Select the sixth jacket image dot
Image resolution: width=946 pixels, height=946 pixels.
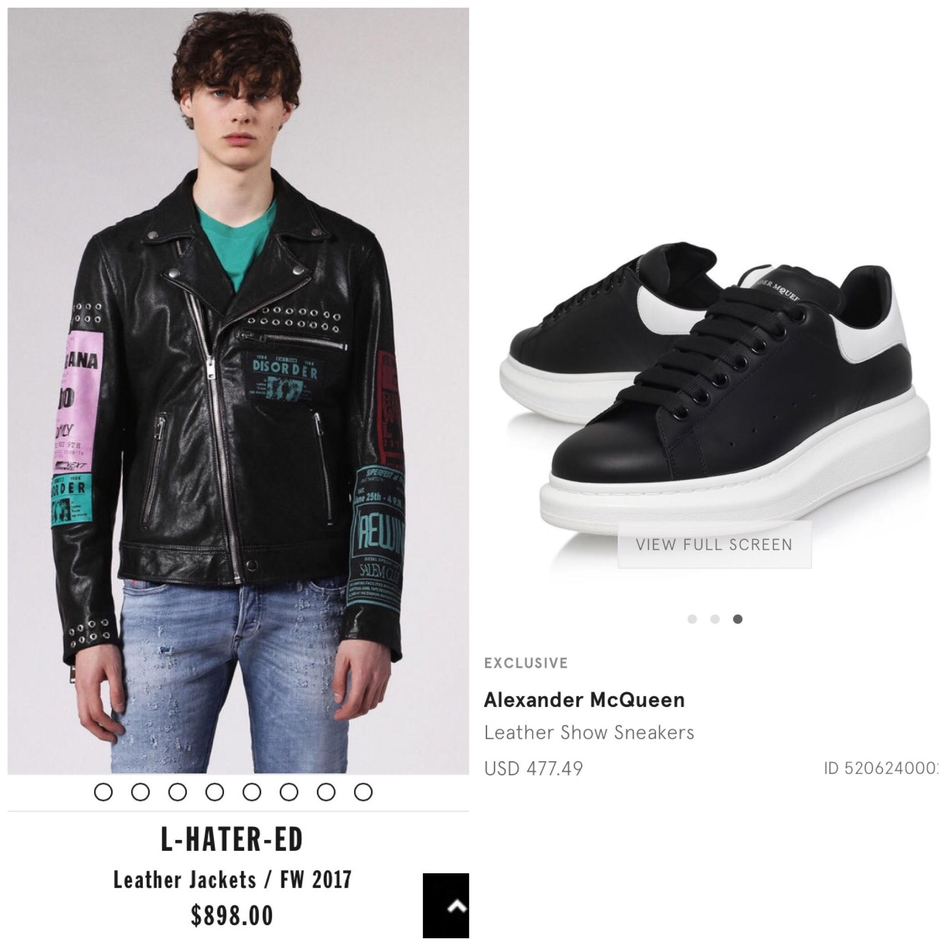point(289,792)
